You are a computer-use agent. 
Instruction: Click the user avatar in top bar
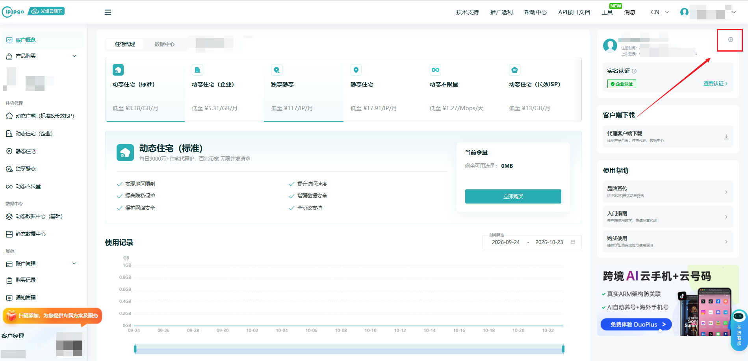pyautogui.click(x=685, y=12)
